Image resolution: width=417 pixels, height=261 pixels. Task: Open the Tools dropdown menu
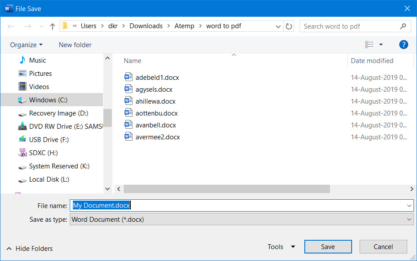coord(281,246)
